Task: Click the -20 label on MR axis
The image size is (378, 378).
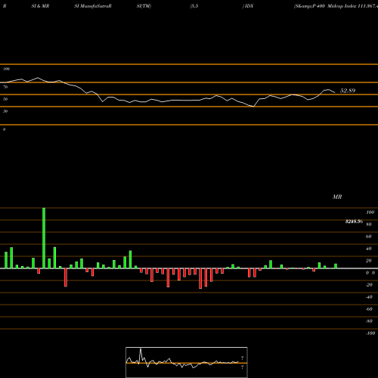Action: [369, 285]
